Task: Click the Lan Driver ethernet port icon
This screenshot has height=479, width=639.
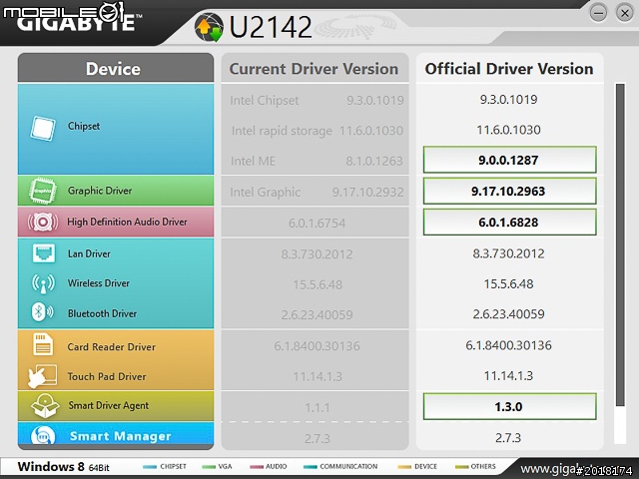Action: tap(44, 253)
